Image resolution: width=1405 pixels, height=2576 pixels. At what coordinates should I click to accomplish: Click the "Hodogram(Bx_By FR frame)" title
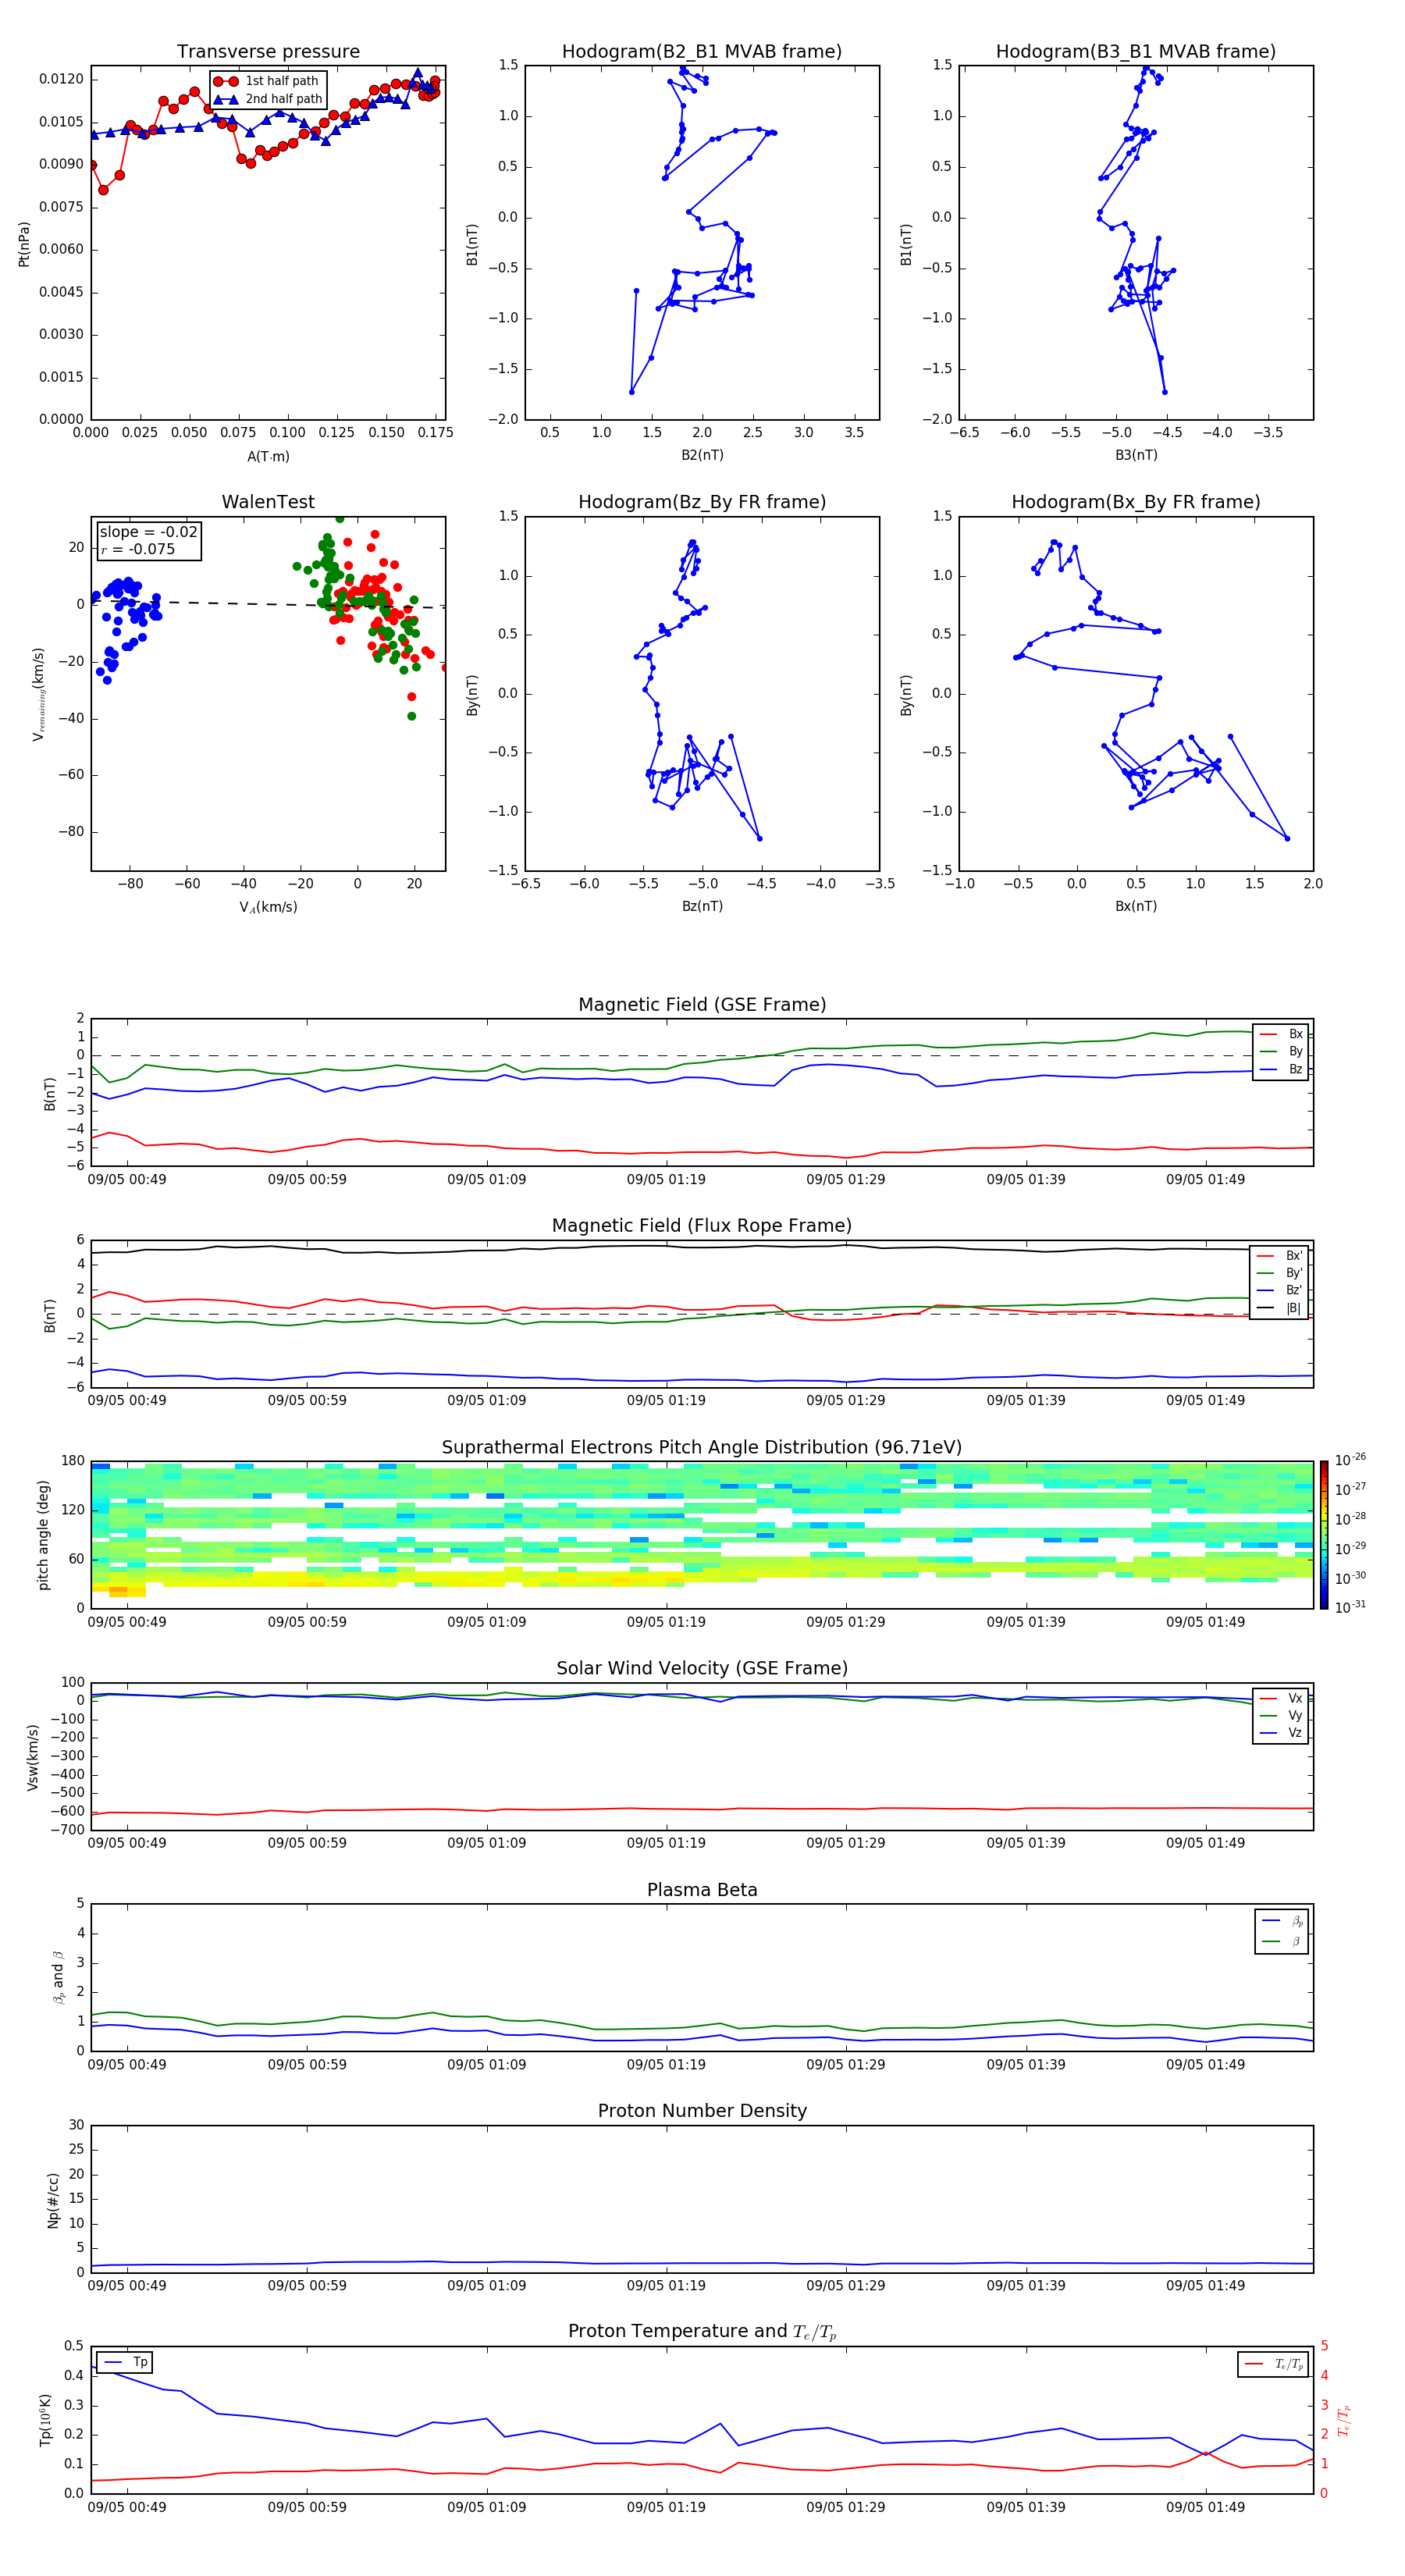tap(1135, 502)
